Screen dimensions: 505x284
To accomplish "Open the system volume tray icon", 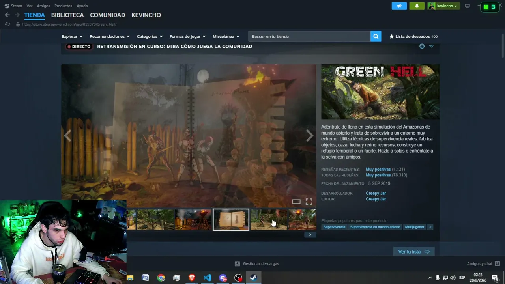I will (453, 278).
